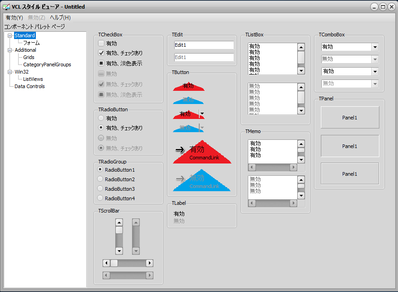Select the Additional tree item
Image resolution: width=398 pixels, height=292 pixels.
25,50
